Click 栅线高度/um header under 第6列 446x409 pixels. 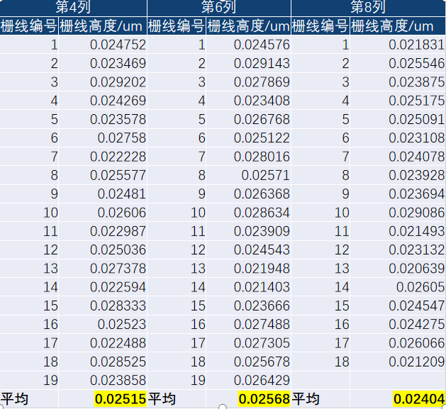248,27
